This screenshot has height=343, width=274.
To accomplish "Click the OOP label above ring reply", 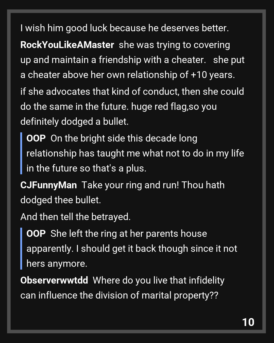I will click(36, 233).
